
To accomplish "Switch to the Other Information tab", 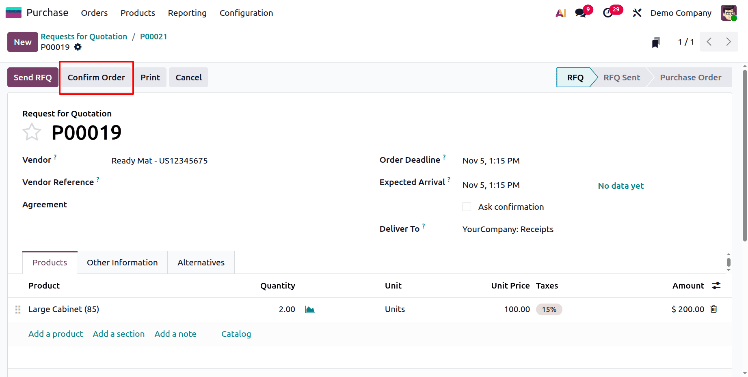I will tap(122, 262).
